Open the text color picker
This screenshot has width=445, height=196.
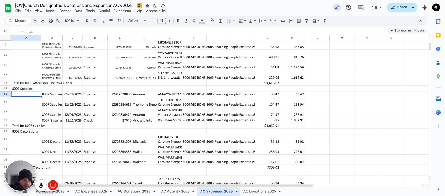click(x=202, y=21)
